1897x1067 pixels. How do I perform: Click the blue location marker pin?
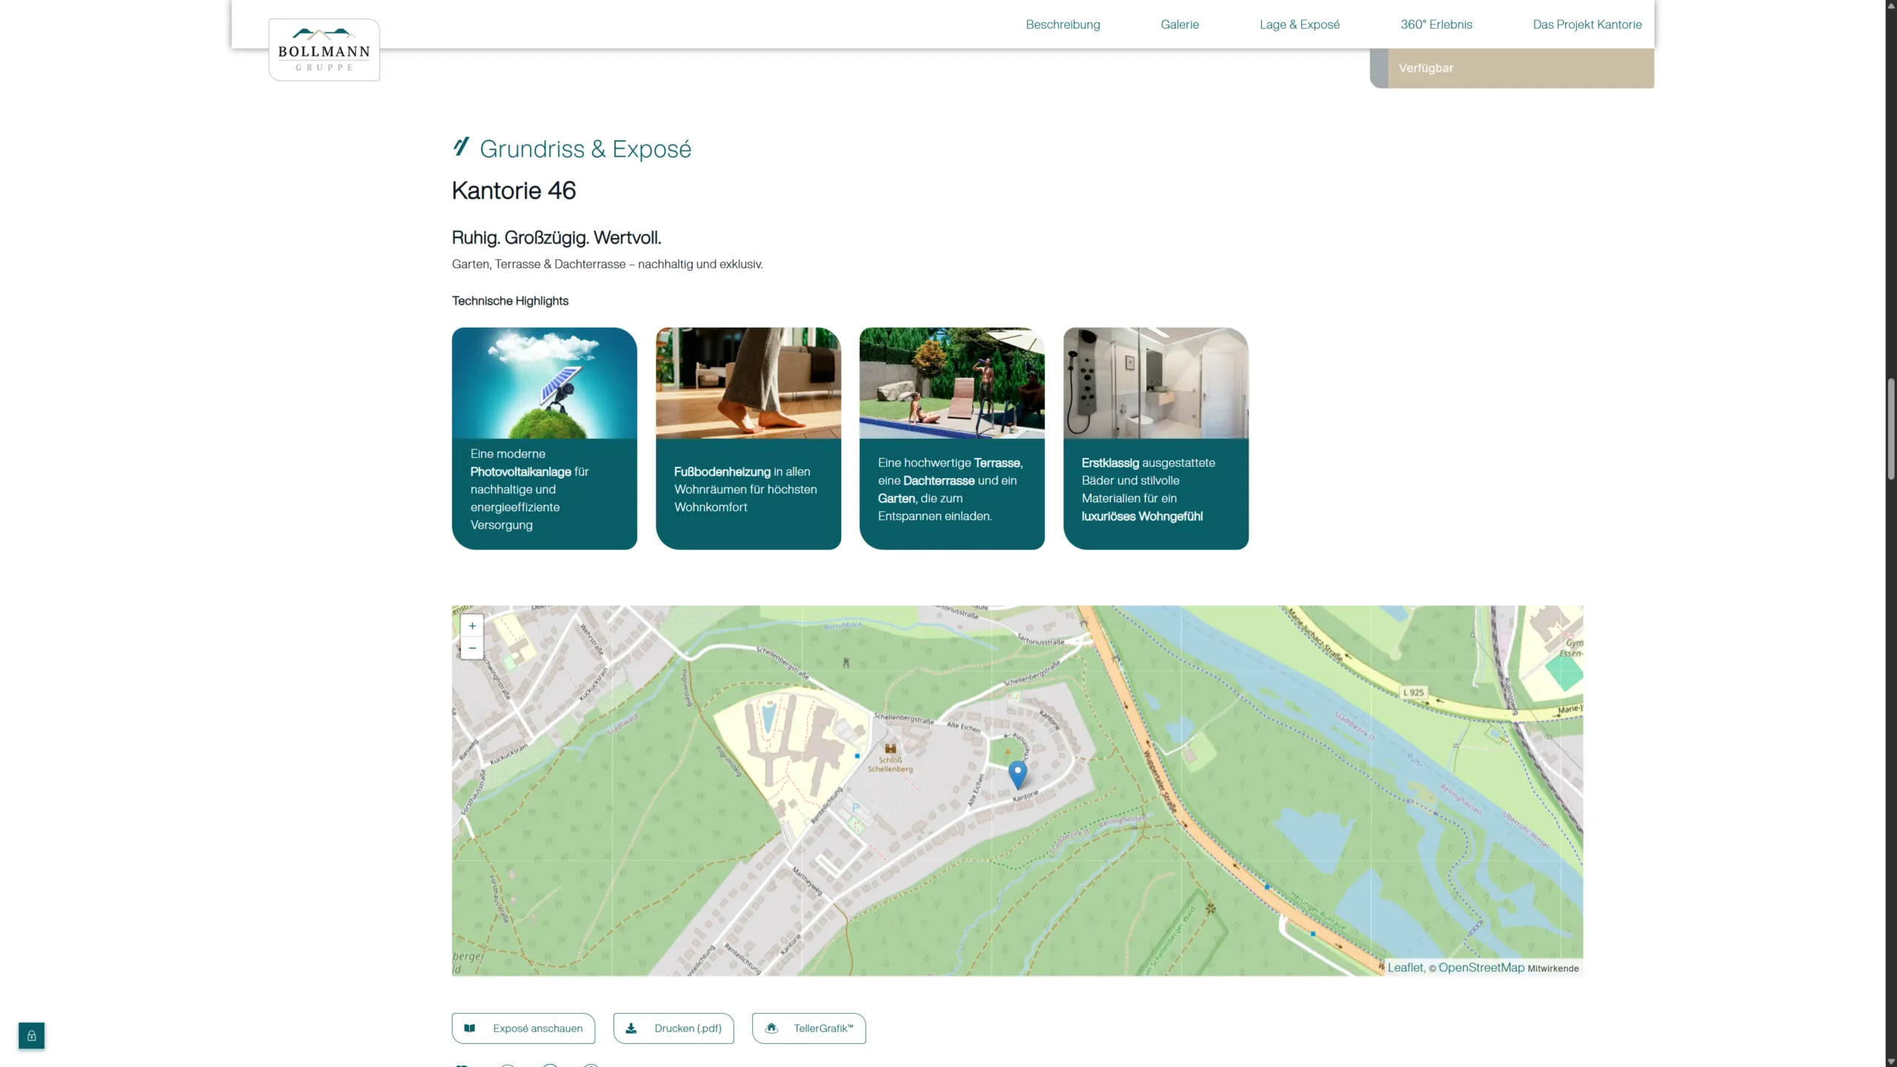1017,773
